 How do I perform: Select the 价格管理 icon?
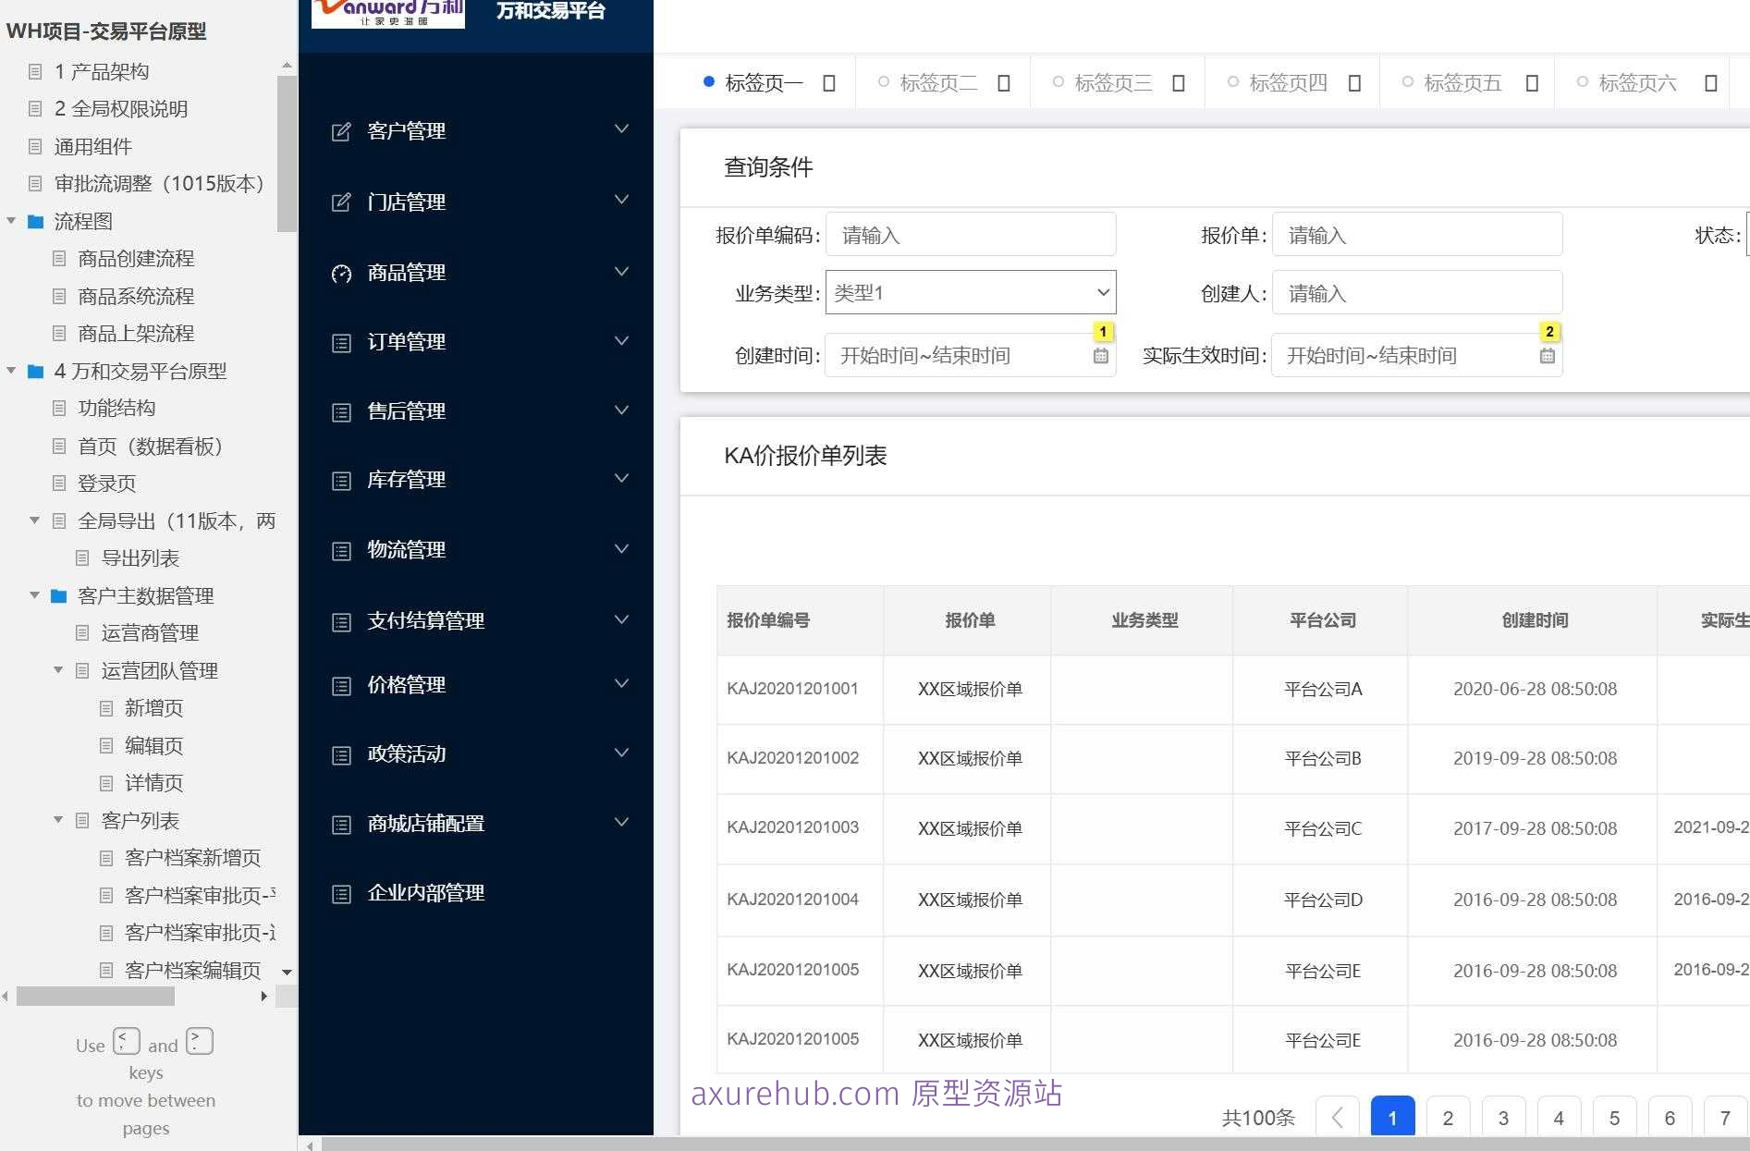click(x=340, y=684)
